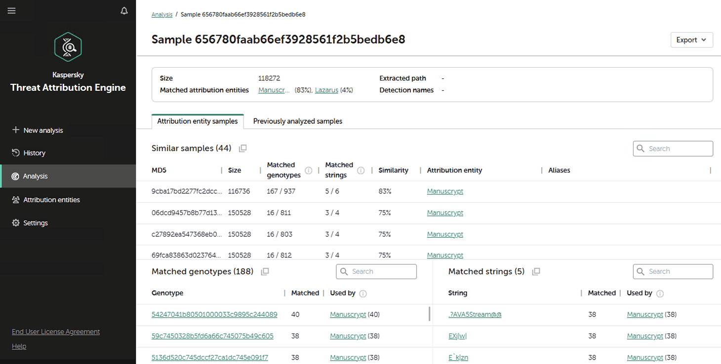The height and width of the screenshot is (364, 721).
Task: Open the Export dropdown
Action: [x=691, y=40]
